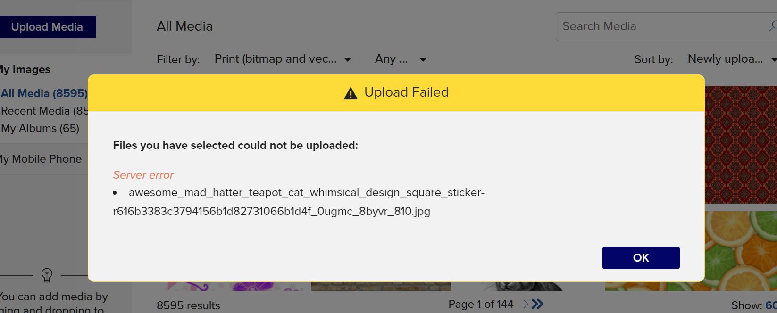Select All Media (8595) in sidebar

click(x=44, y=93)
